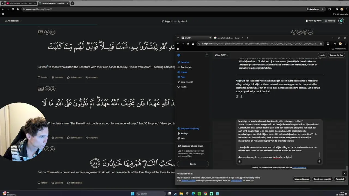This screenshot has height=196, width=349.
Task: Open Reflections for verse 2:79
Action: pyautogui.click(x=74, y=77)
